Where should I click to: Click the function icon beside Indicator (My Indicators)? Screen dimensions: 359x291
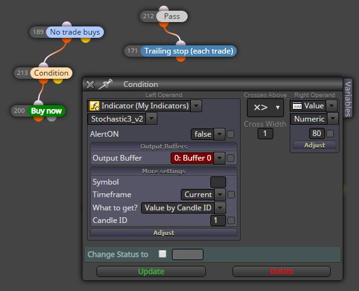[x=94, y=106]
